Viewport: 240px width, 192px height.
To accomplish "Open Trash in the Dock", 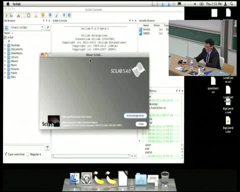I will (165, 178).
